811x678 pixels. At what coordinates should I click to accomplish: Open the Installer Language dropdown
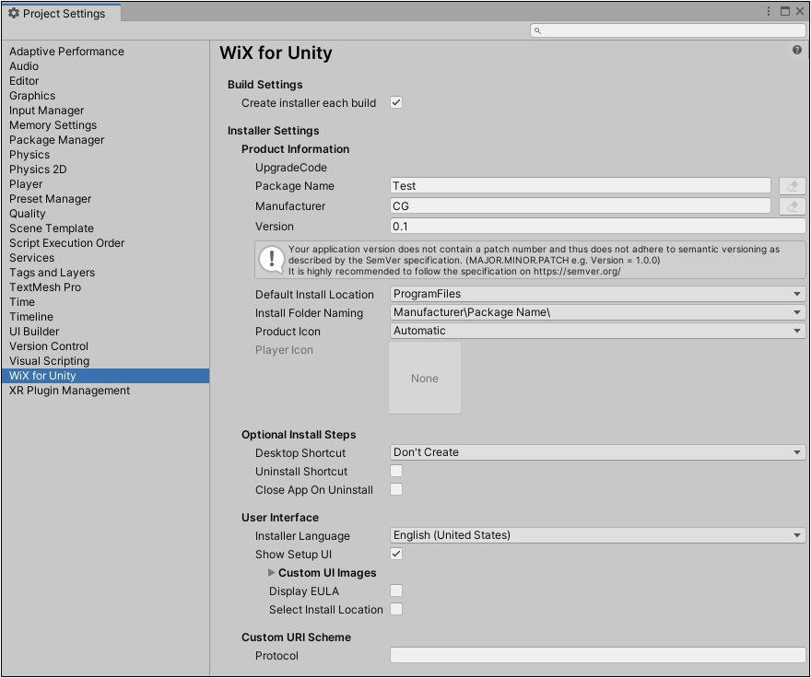[597, 535]
